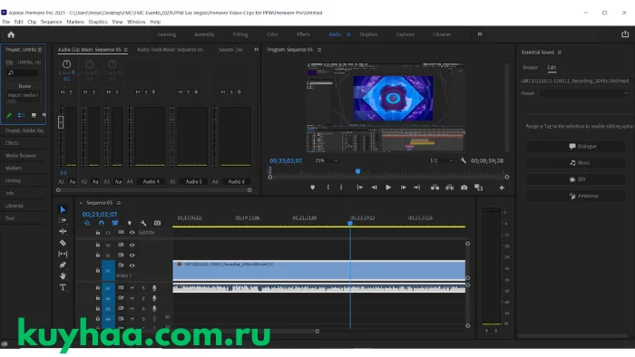635x357 pixels.
Task: Open Audio Track Mixer tab
Action: pos(170,50)
